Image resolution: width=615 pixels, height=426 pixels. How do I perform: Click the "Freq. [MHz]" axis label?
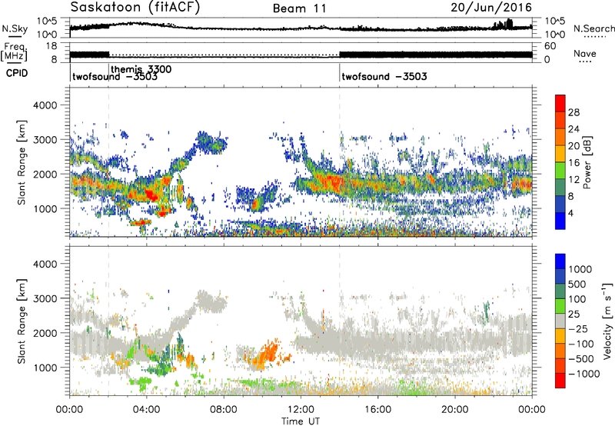tap(14, 52)
